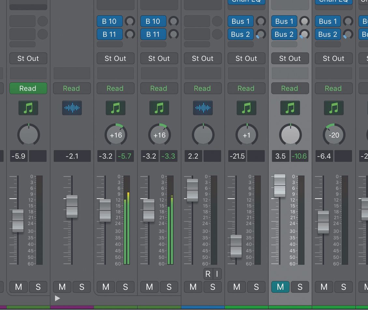Unmute the channel with the teal M button
The height and width of the screenshot is (310, 368).
[280, 287]
